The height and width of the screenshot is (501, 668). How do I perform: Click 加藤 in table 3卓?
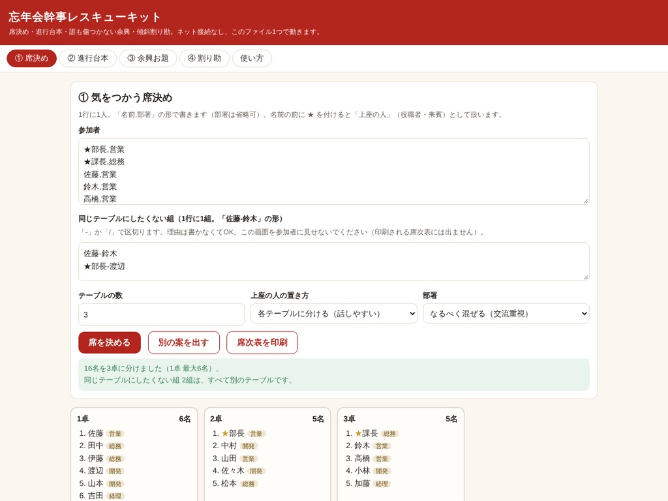(x=362, y=483)
